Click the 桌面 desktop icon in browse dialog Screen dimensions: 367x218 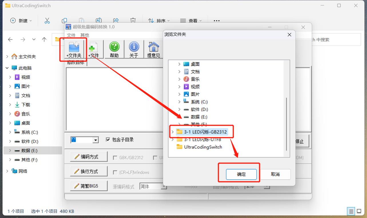[x=186, y=64]
